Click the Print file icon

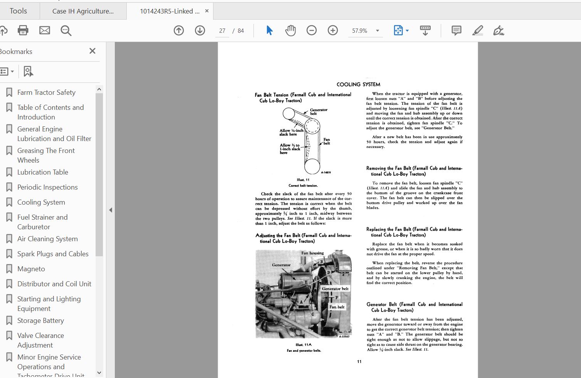tap(23, 30)
